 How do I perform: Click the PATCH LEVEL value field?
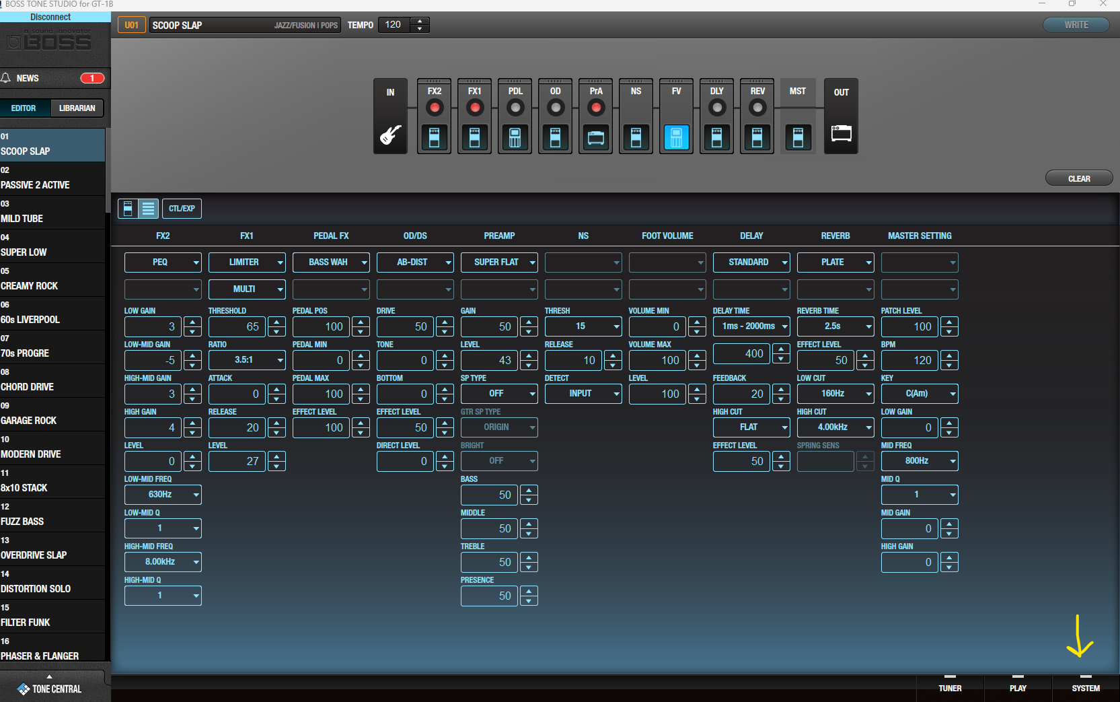click(909, 326)
